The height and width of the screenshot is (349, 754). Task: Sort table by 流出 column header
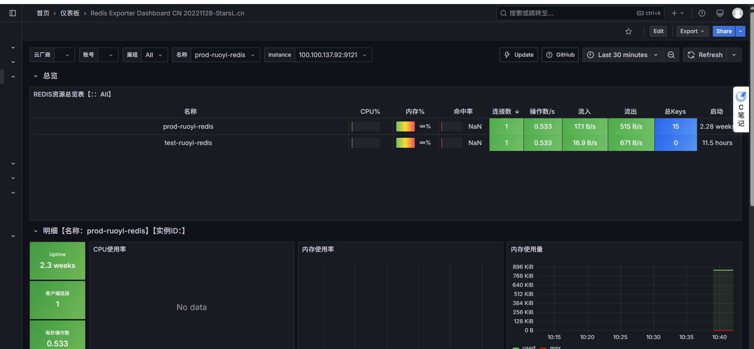[630, 111]
